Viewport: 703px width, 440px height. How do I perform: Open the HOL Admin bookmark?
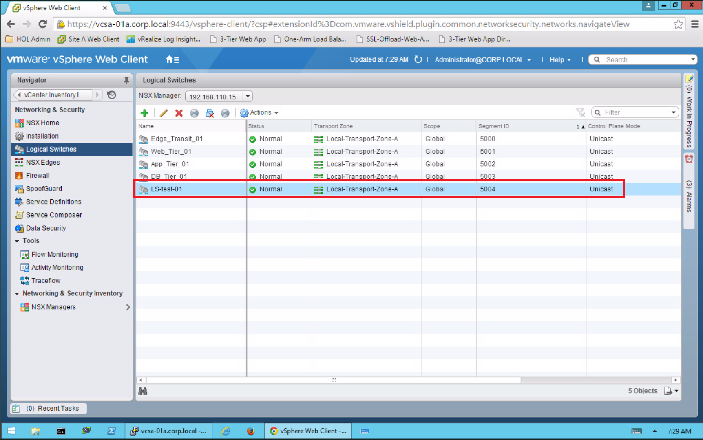coord(28,39)
